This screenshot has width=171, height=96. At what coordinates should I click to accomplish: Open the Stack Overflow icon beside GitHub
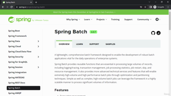tap(158, 33)
